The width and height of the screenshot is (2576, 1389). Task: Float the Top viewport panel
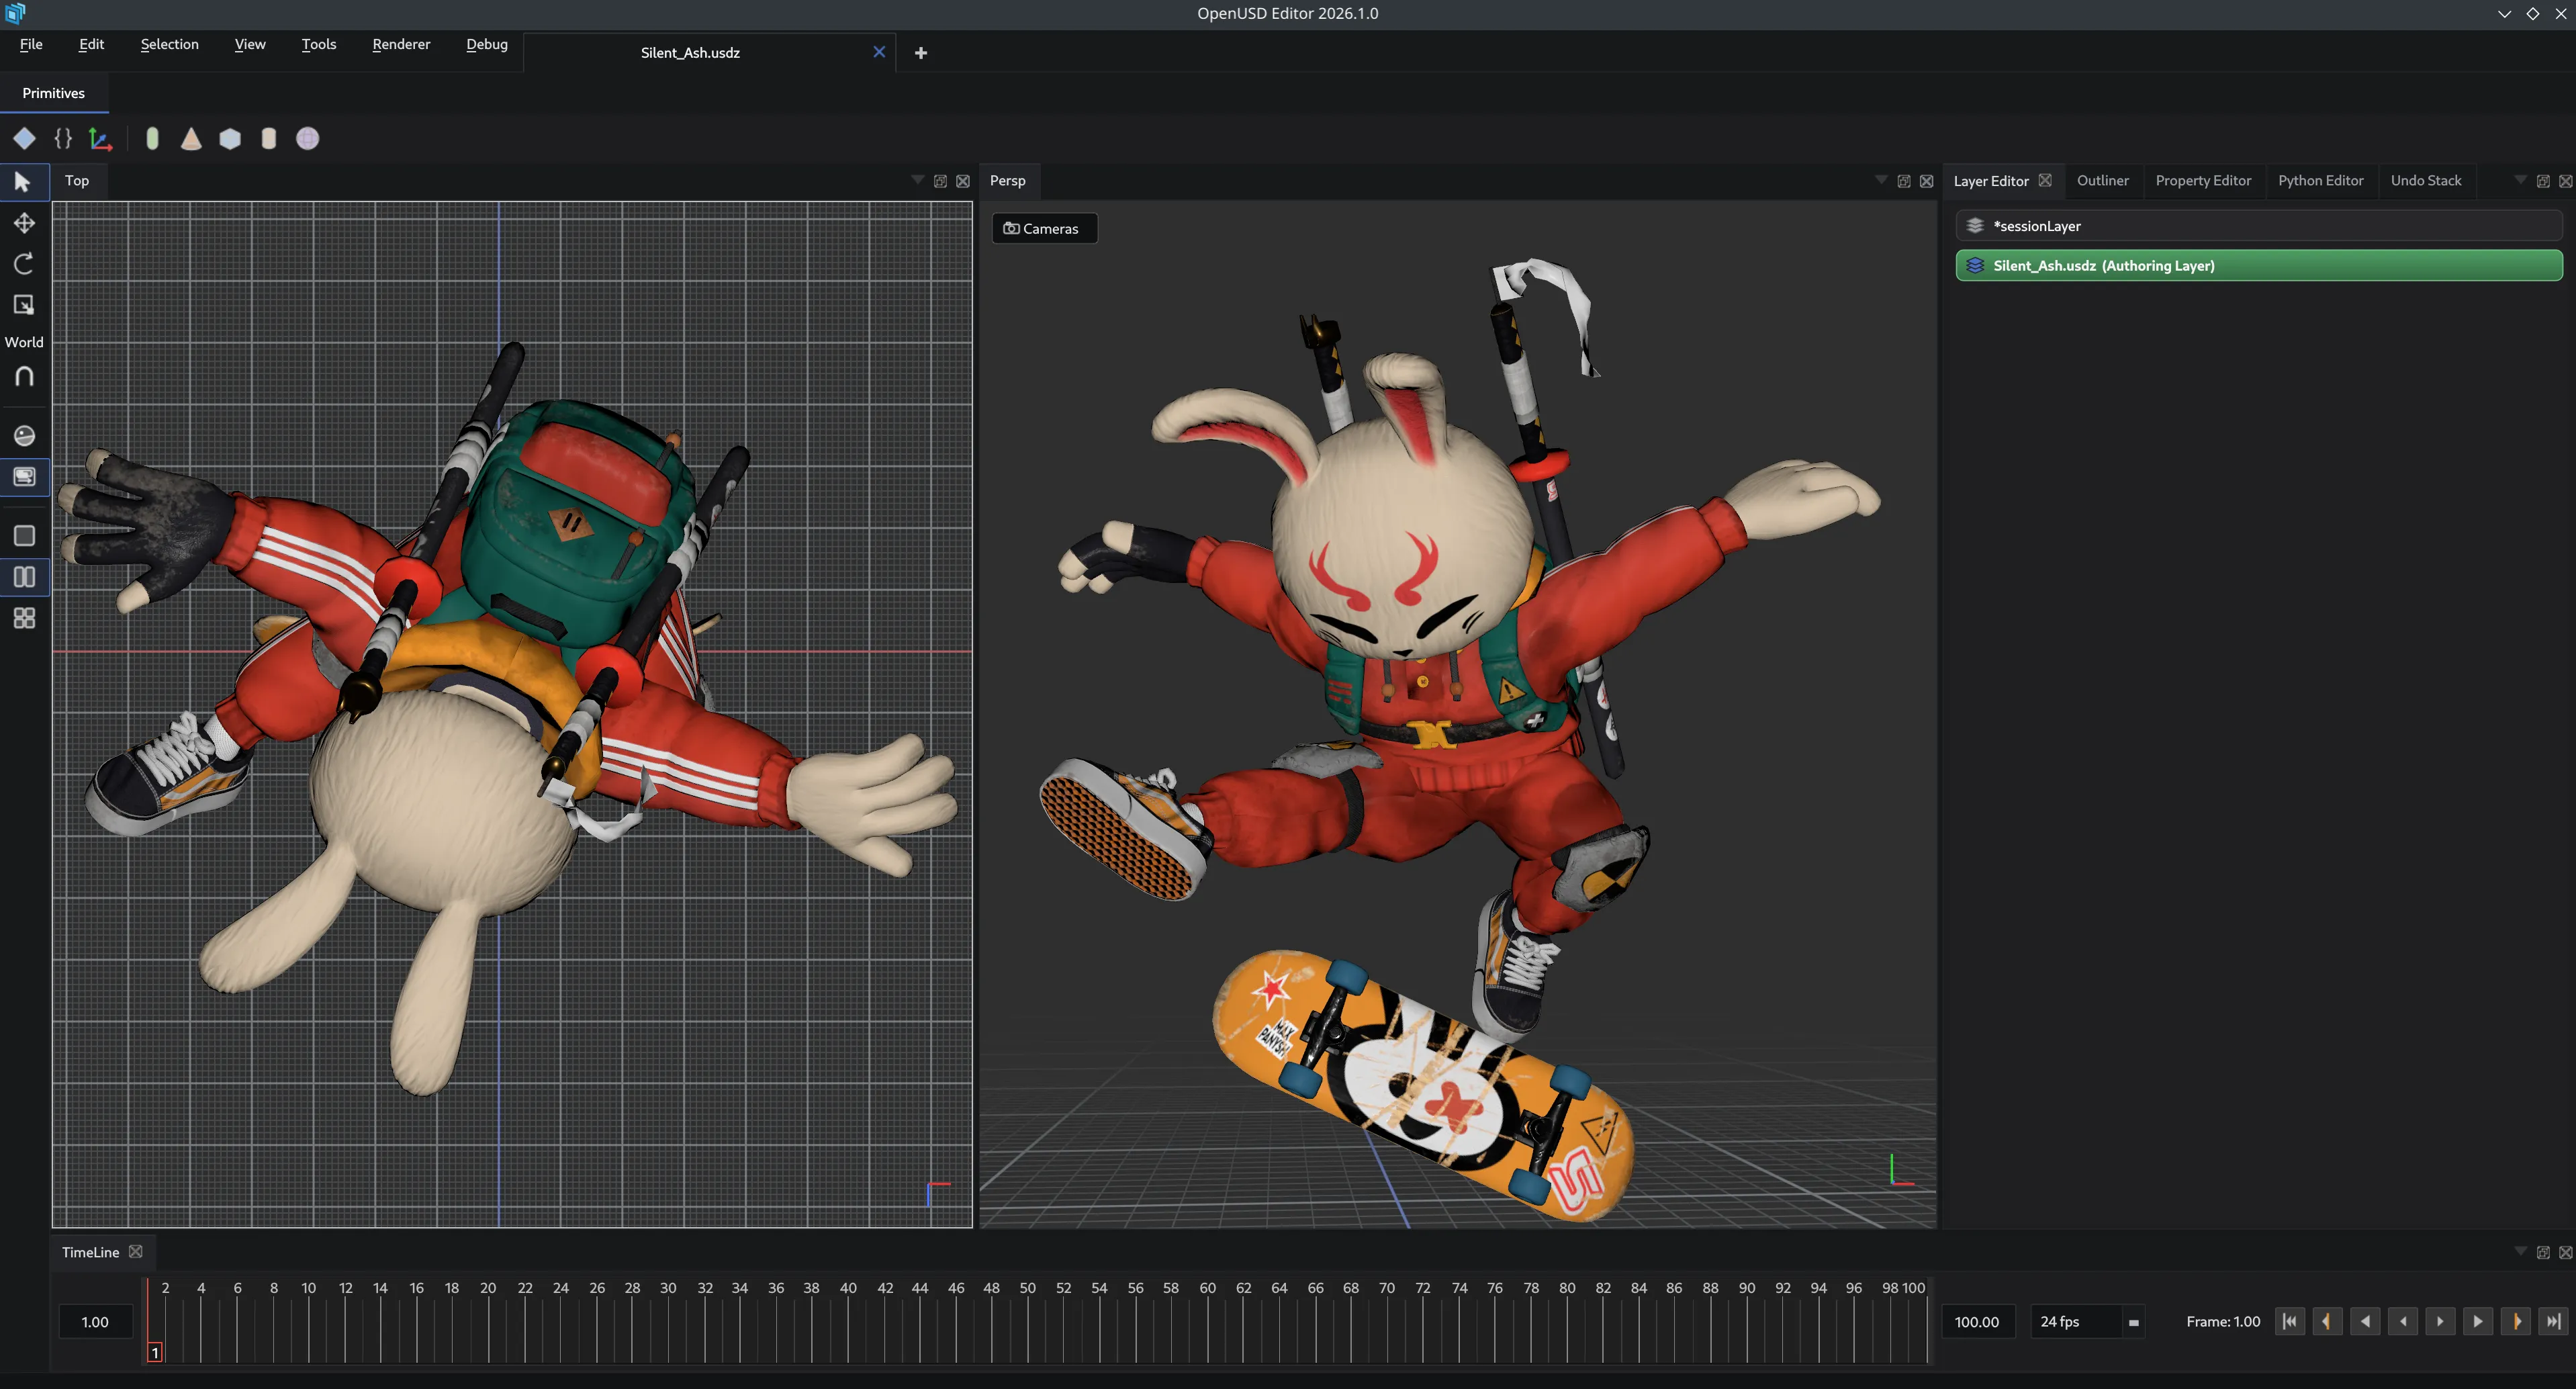click(940, 181)
